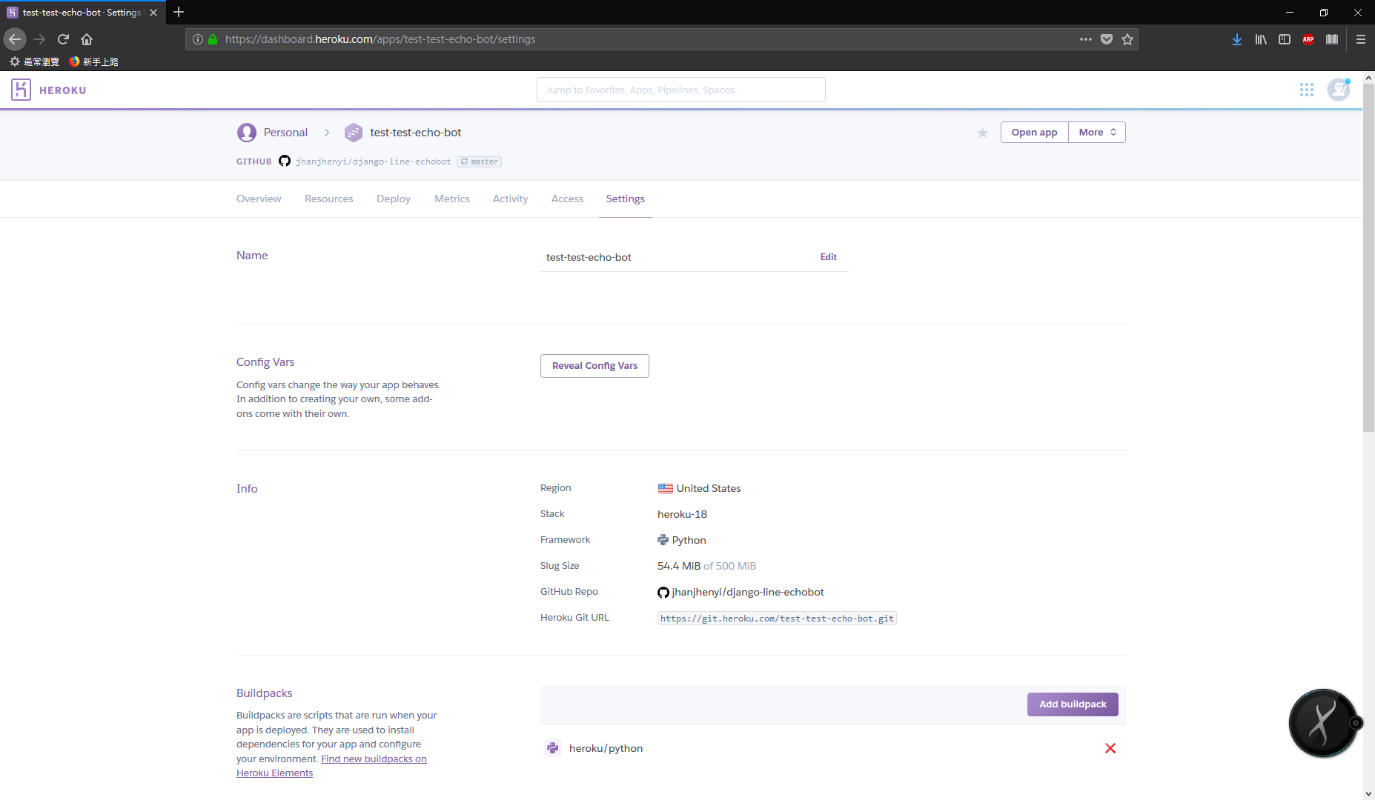Click the Personal account avatar icon

(247, 133)
